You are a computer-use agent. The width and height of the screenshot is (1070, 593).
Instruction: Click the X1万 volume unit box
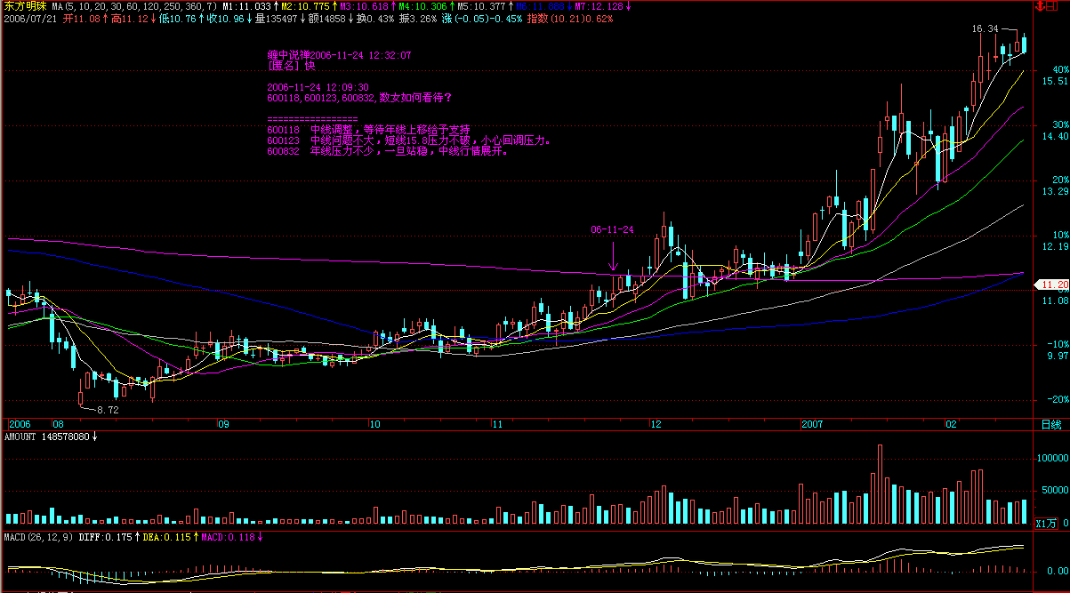(x=1046, y=525)
